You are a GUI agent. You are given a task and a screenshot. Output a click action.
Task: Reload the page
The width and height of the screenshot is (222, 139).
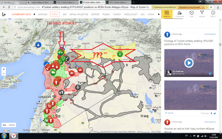click(x=15, y=7)
